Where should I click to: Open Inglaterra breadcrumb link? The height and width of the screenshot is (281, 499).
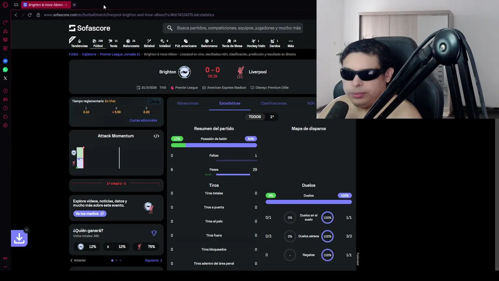[x=89, y=54]
